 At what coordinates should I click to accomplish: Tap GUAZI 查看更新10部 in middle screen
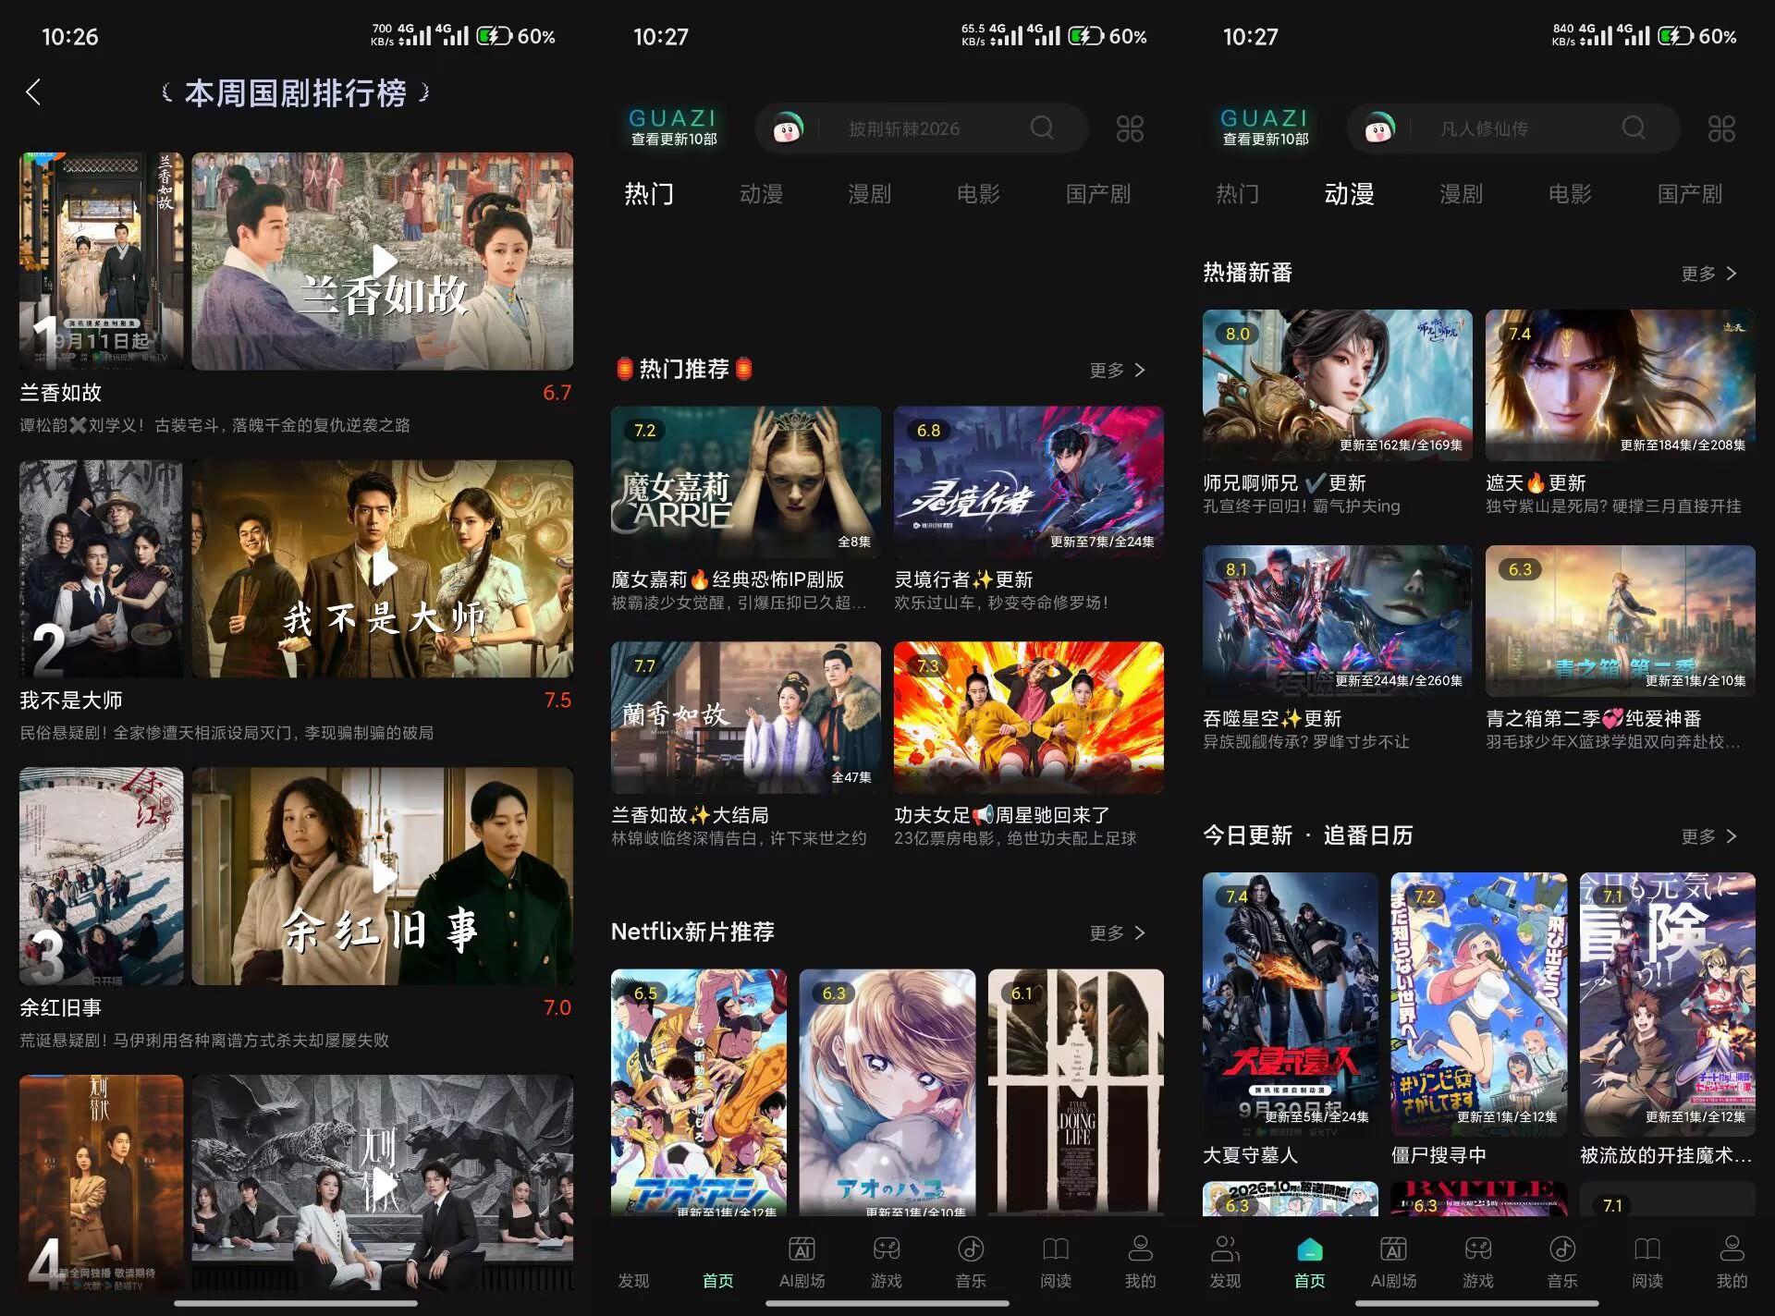[x=673, y=128]
